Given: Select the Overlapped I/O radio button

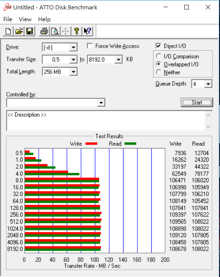Looking at the screenshot, I should (158, 64).
